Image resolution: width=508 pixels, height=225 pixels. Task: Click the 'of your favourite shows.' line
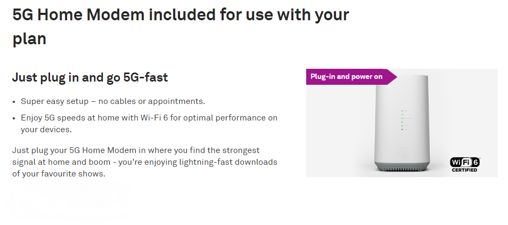59,173
